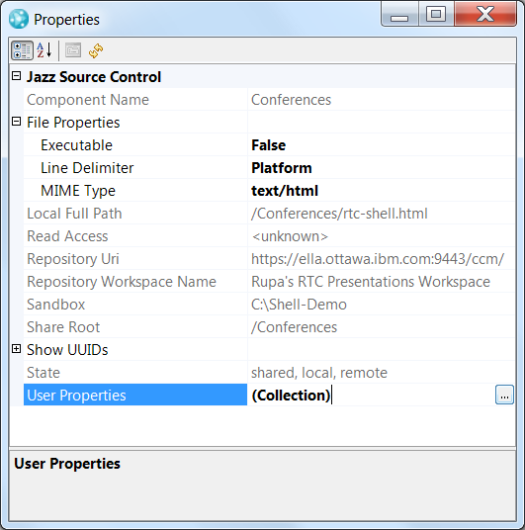Screen dimensions: 525x530
Task: Click the Platform value for Line Delimiter
Action: coord(282,168)
